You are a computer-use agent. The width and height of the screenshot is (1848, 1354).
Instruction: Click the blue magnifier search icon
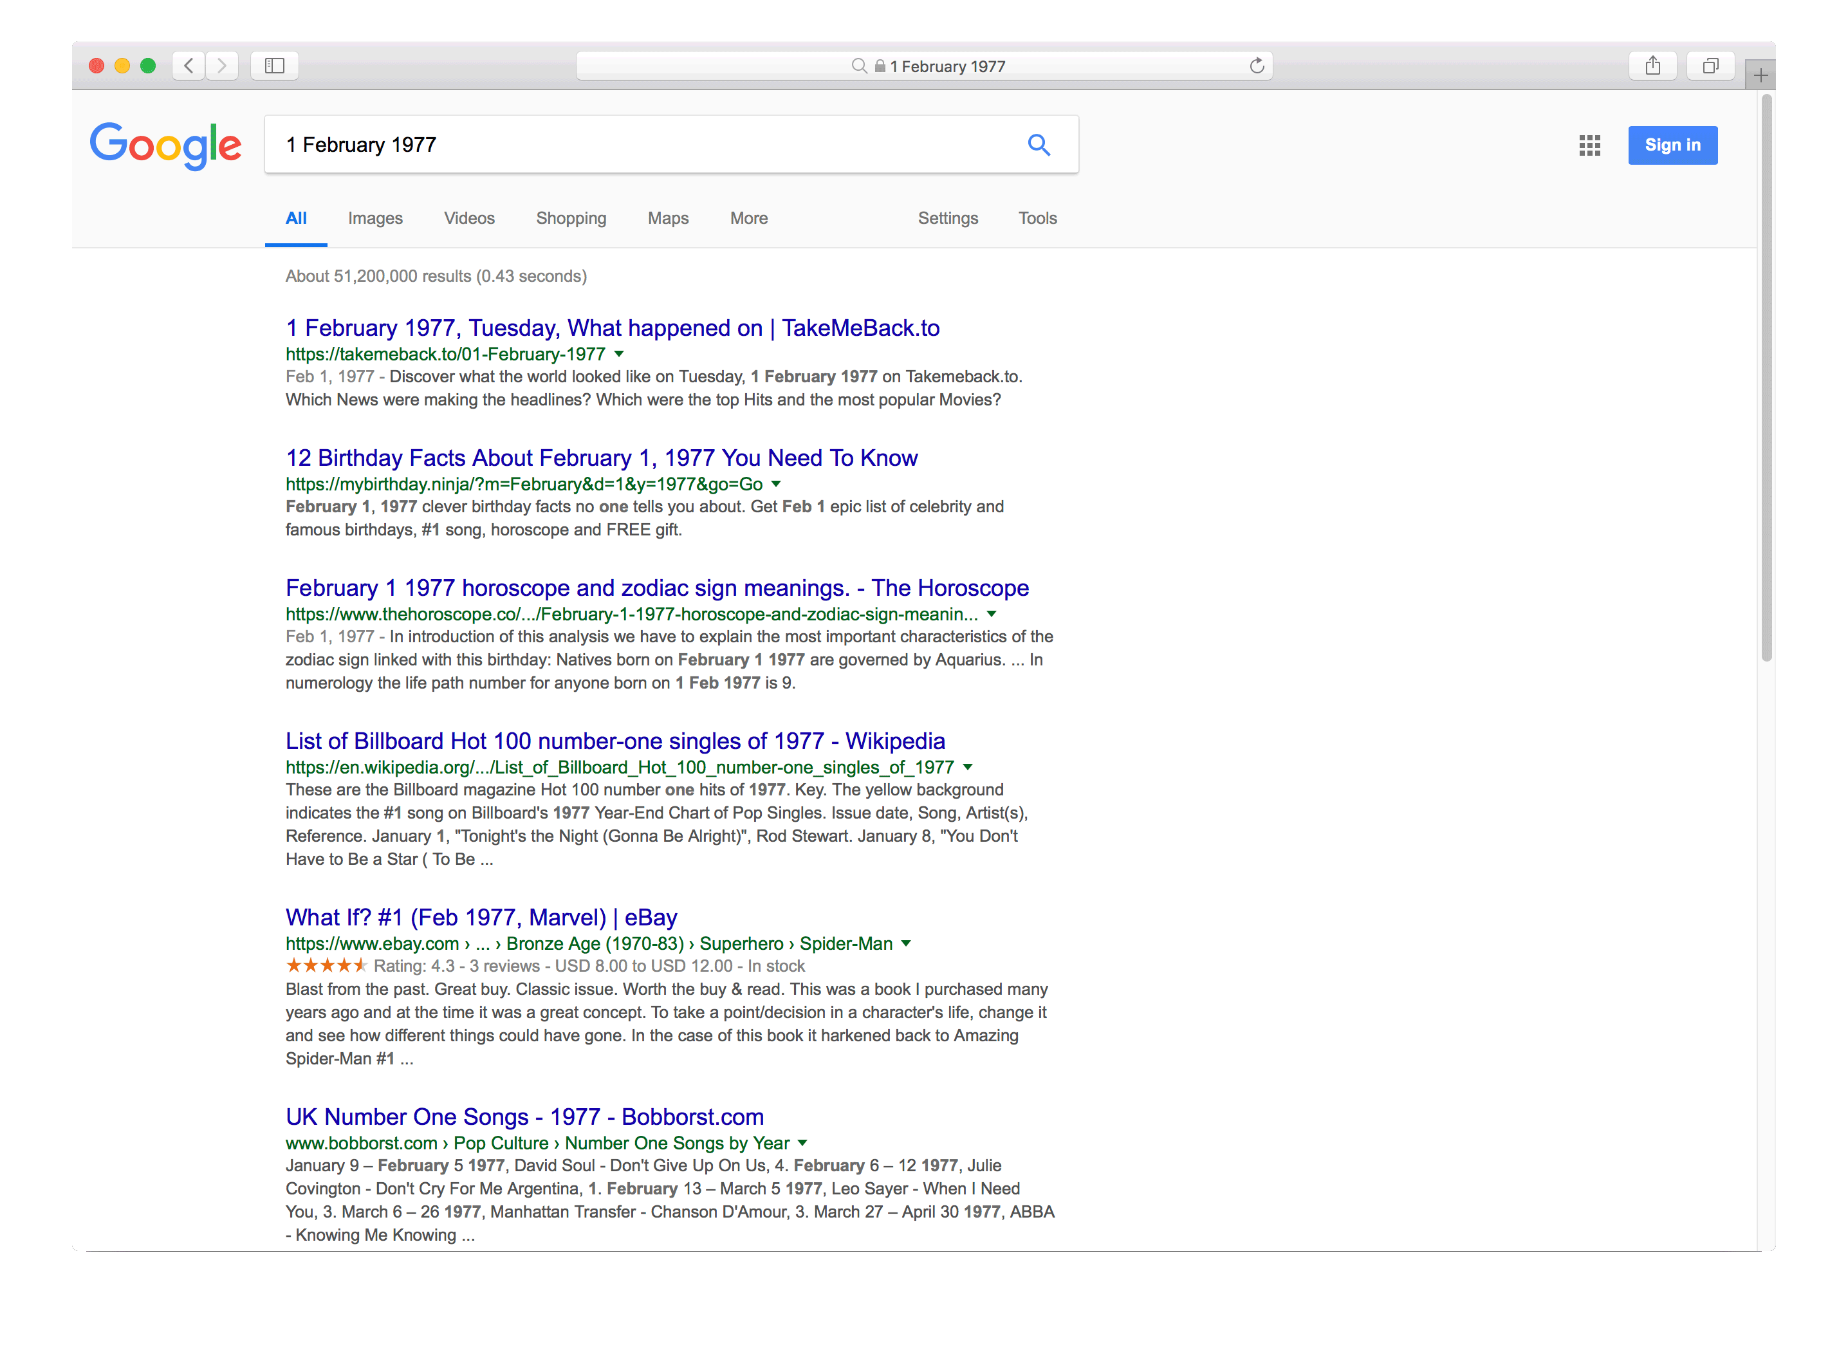1039,145
